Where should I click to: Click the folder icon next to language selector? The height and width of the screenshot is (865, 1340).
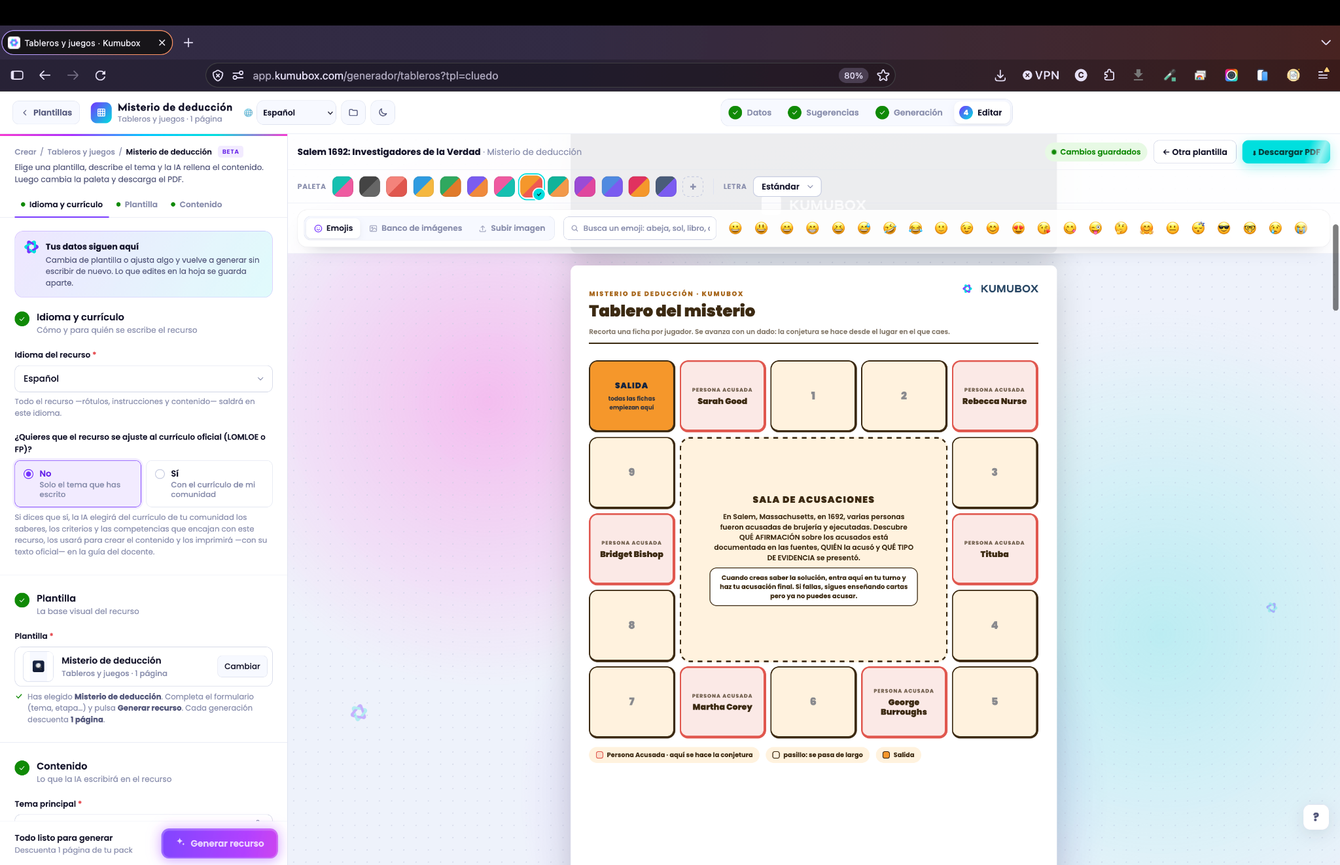pyautogui.click(x=353, y=112)
